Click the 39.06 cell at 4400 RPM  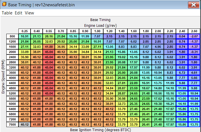point(97,83)
